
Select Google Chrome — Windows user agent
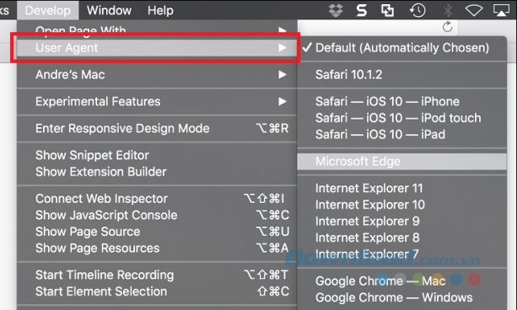coord(402,297)
